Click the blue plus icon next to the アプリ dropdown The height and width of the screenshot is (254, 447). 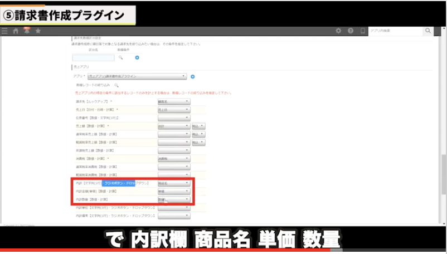193,76
